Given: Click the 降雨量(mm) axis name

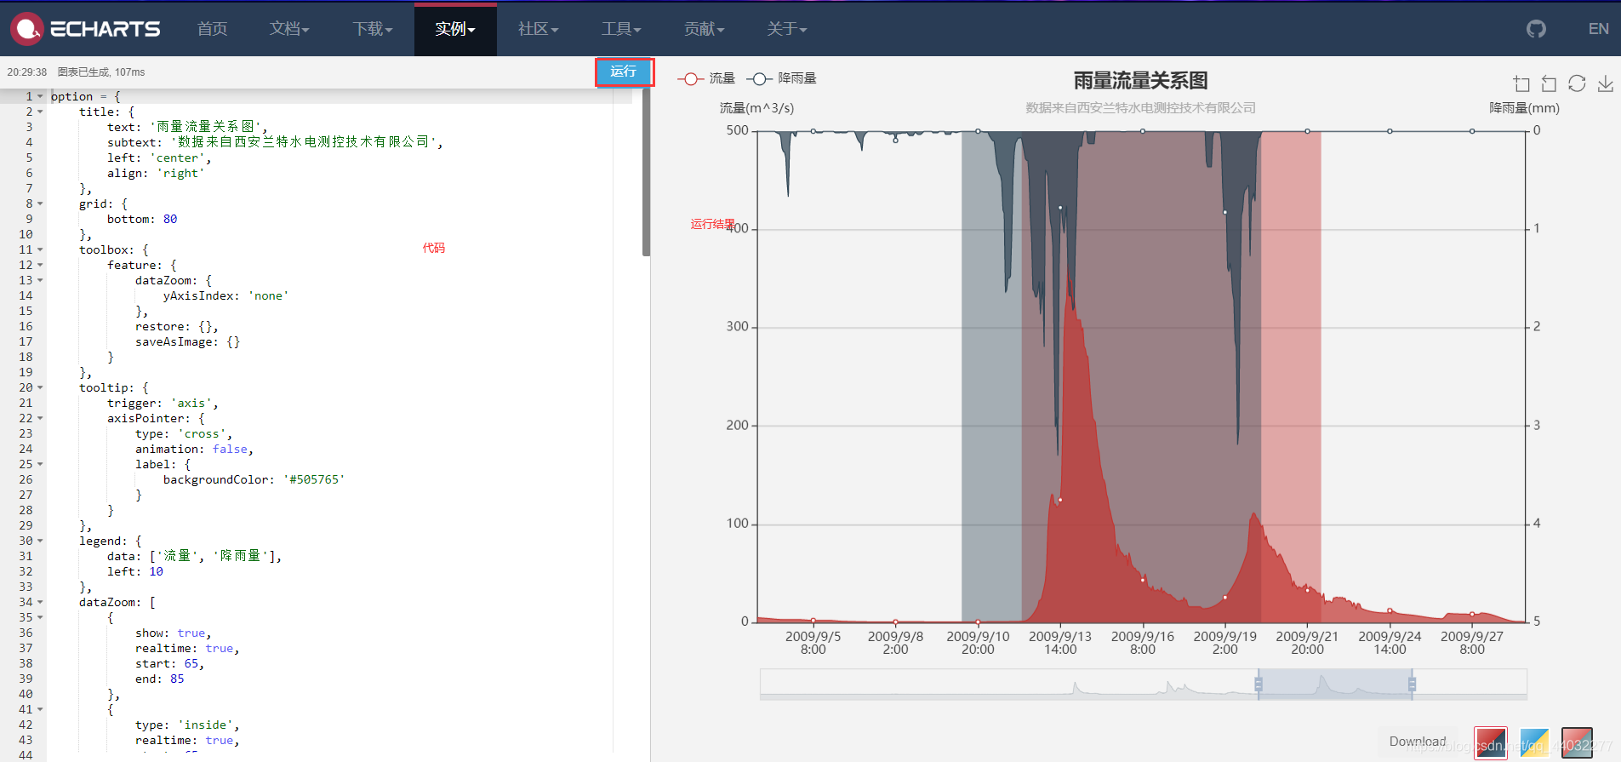Looking at the screenshot, I should click(1524, 108).
